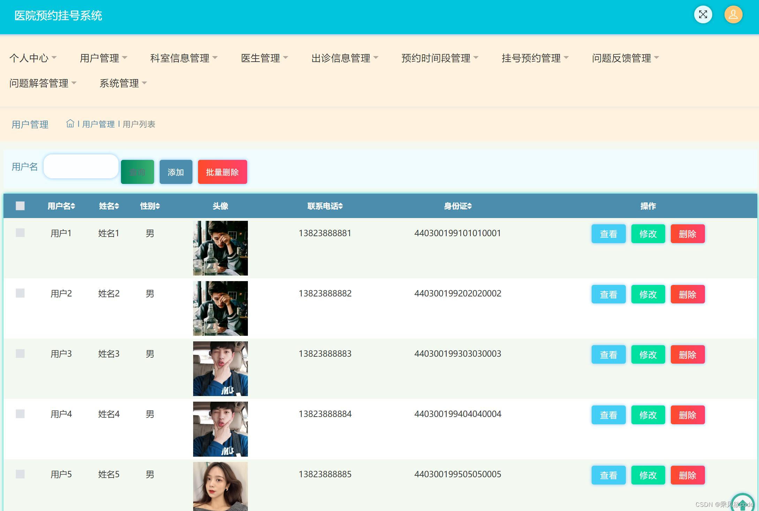This screenshot has width=759, height=511.
Task: Sort table by 用户名 column arrows
Action: [73, 206]
